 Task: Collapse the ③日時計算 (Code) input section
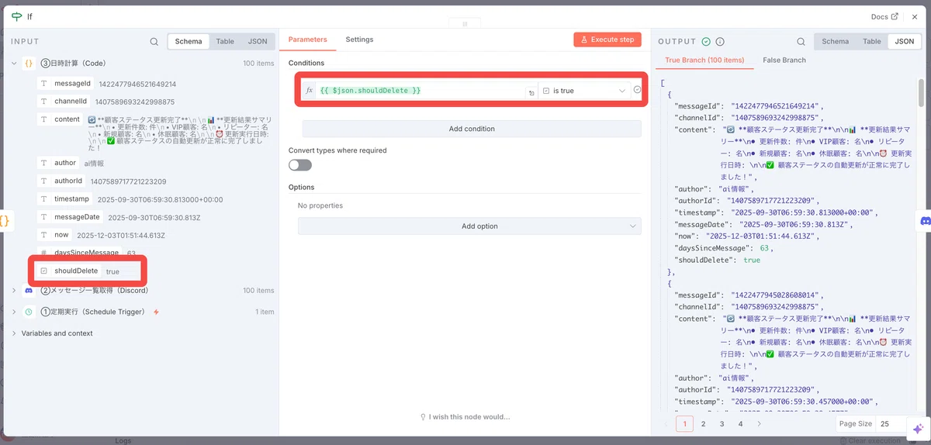click(14, 63)
